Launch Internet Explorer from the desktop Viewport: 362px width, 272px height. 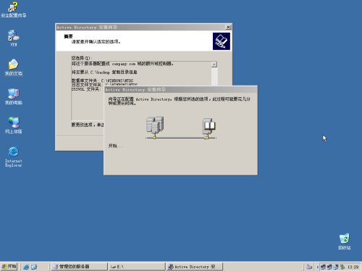(x=14, y=157)
